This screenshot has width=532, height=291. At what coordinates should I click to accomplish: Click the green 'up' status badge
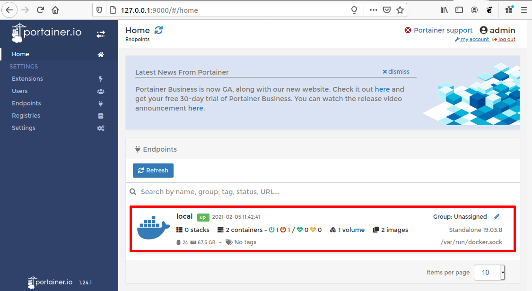[x=203, y=217]
